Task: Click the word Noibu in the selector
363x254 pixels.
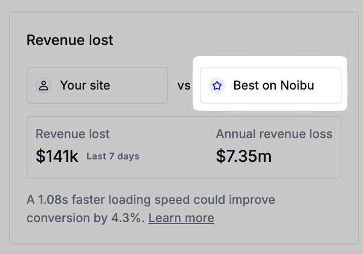Action: [x=297, y=86]
